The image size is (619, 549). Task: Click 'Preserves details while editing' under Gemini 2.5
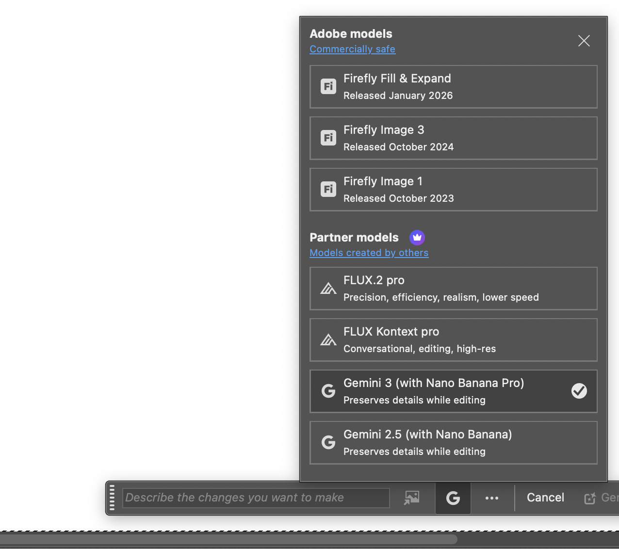[415, 452]
